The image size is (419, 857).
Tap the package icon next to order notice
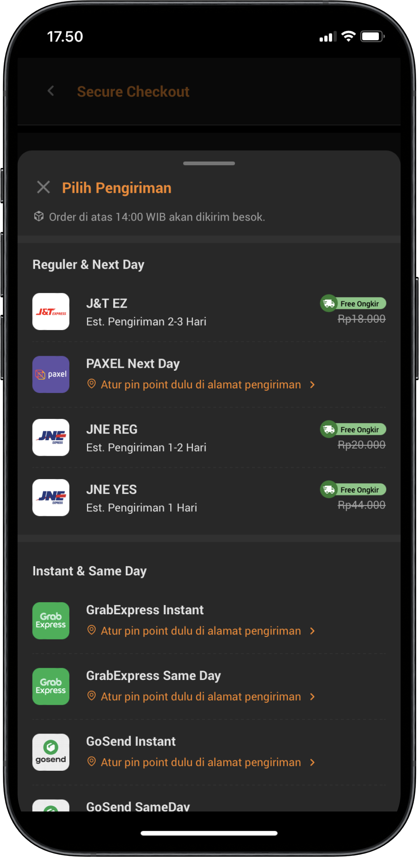pos(39,216)
